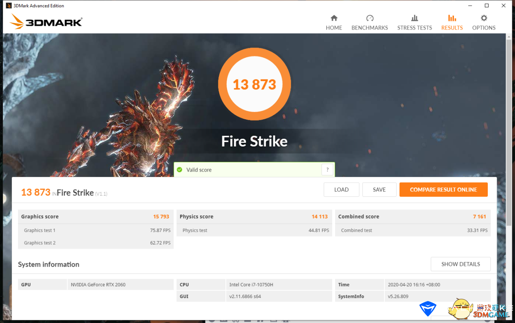The height and width of the screenshot is (323, 515).
Task: Maximize the 3DMark window
Action: tap(487, 6)
